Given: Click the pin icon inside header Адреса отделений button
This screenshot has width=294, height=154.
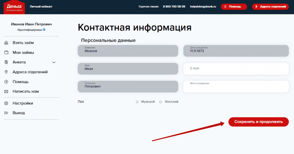Looking at the screenshot, I should pyautogui.click(x=256, y=7).
